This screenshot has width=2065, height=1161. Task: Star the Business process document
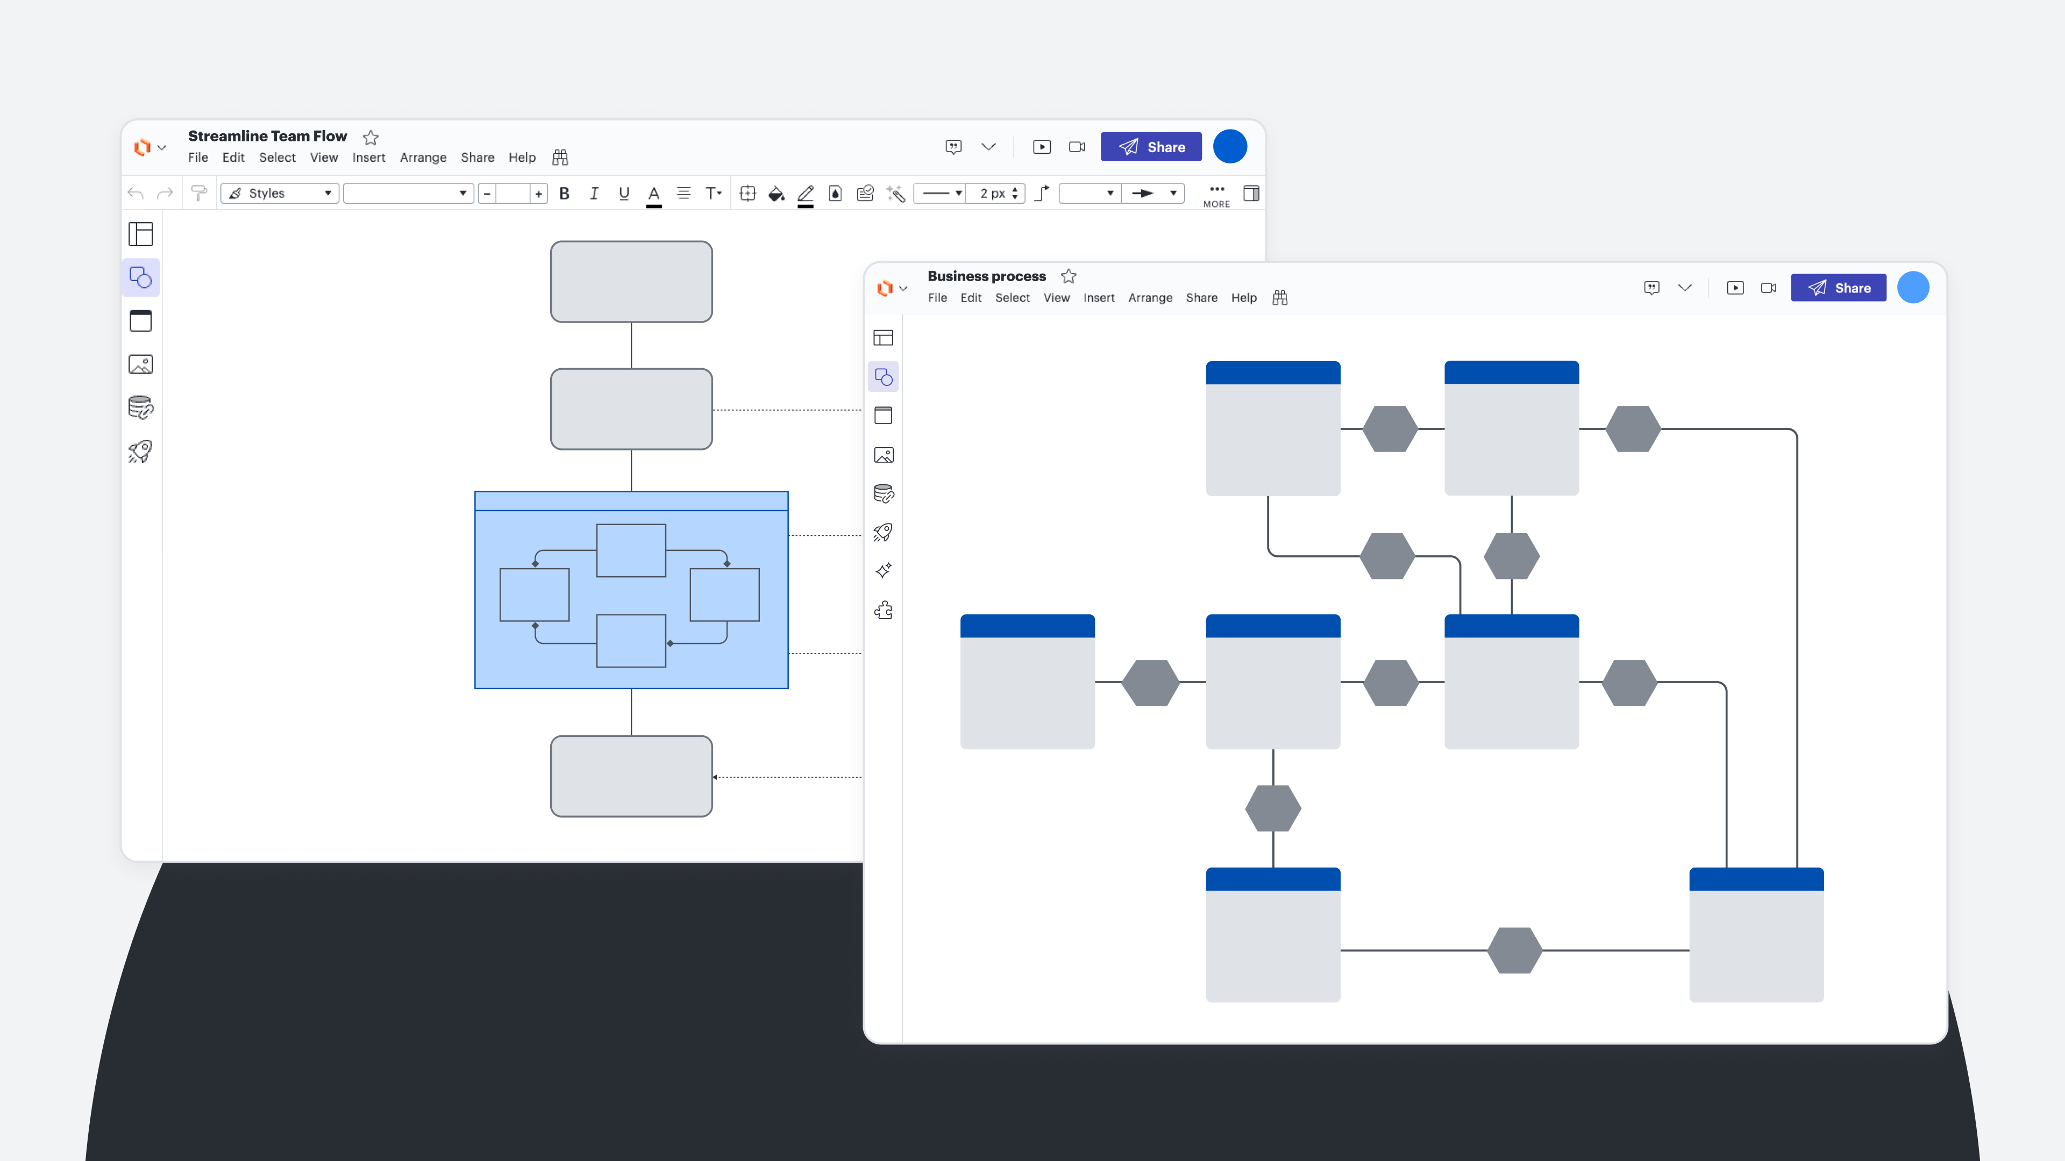[1069, 276]
